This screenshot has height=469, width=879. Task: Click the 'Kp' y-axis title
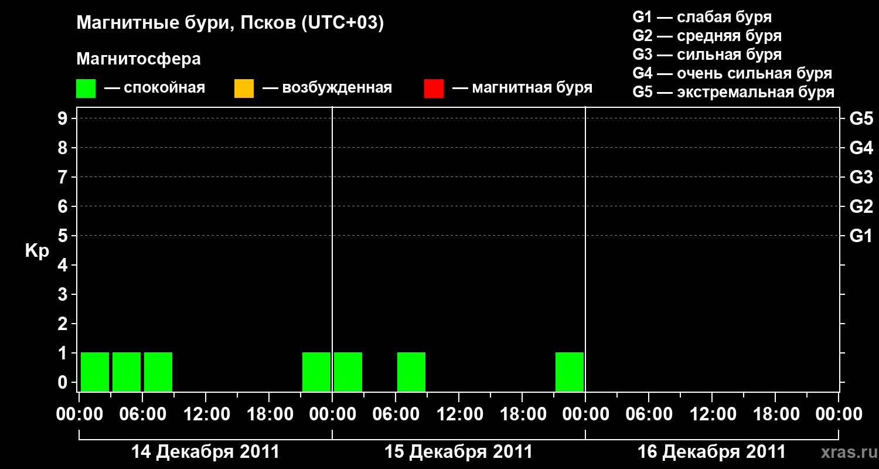(37, 251)
